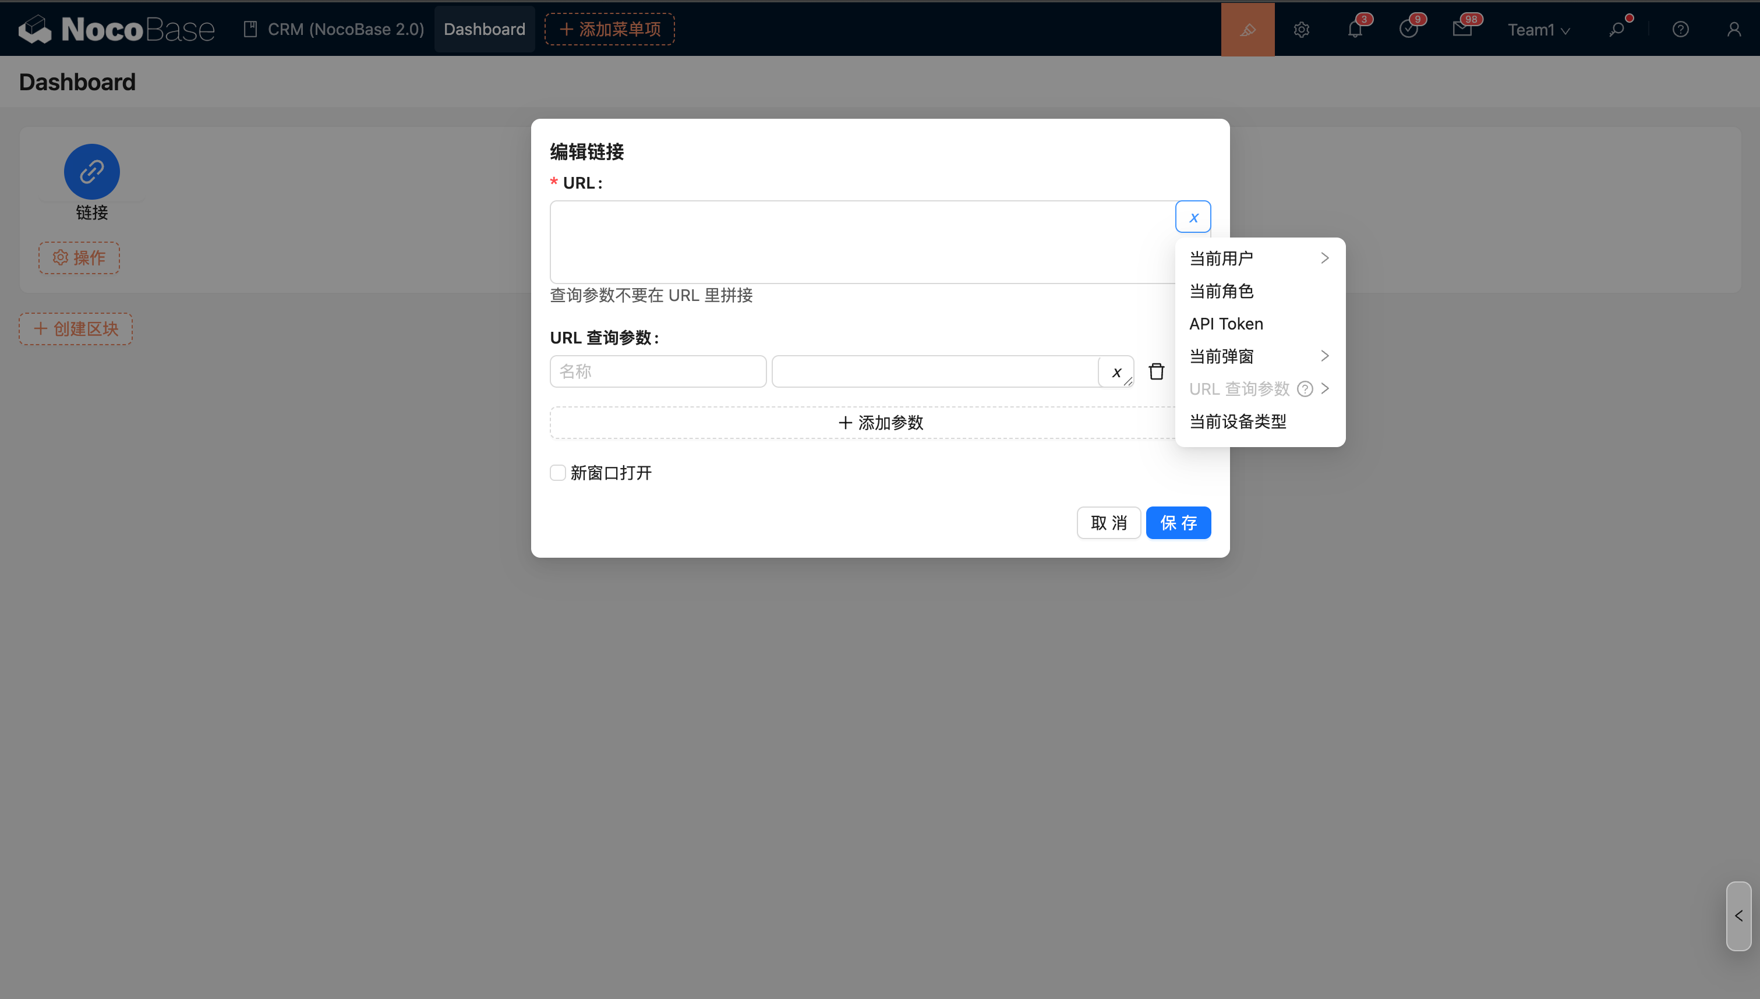1760x999 pixels.
Task: Open the notifications bell icon
Action: click(1355, 30)
